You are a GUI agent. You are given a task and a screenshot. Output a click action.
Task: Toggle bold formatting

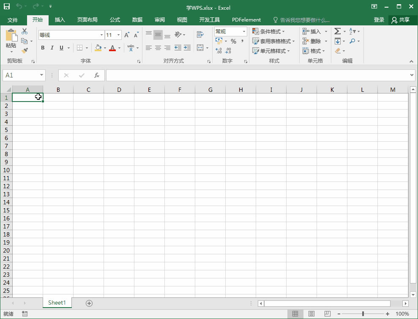(x=43, y=47)
